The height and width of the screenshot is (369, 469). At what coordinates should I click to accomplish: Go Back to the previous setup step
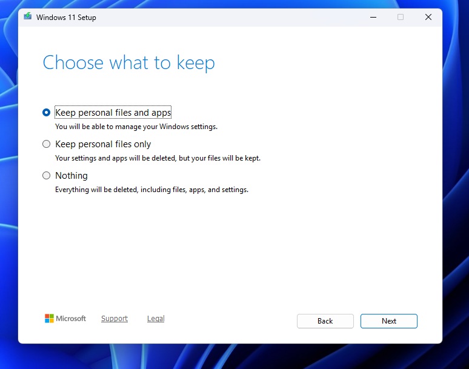(325, 321)
